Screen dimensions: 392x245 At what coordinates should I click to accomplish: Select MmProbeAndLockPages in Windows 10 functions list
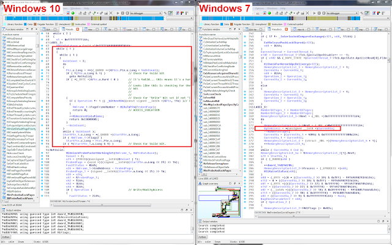coord(20,195)
